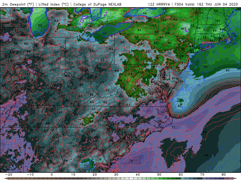Click the "F004" forecast hour text
This screenshot has width=241, height=180.
[179, 4]
